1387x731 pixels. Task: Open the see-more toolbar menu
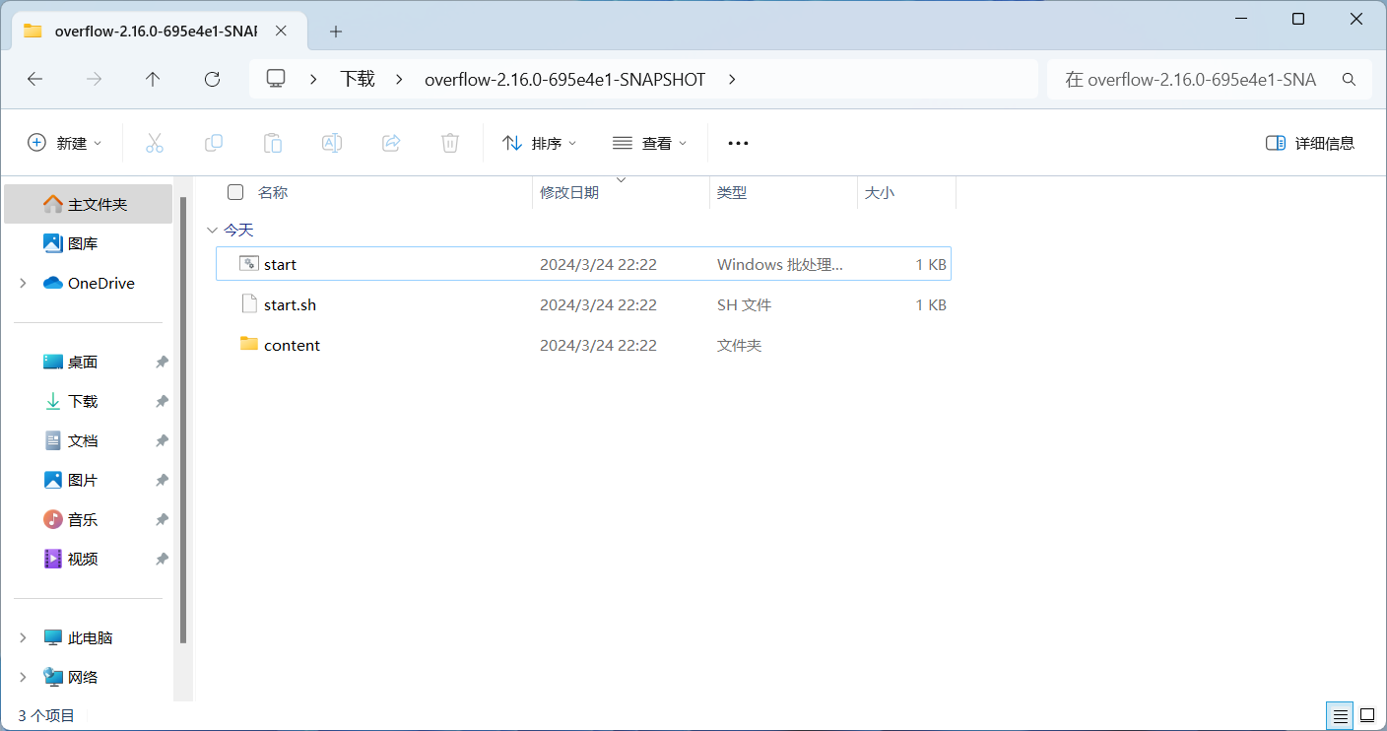click(x=737, y=143)
